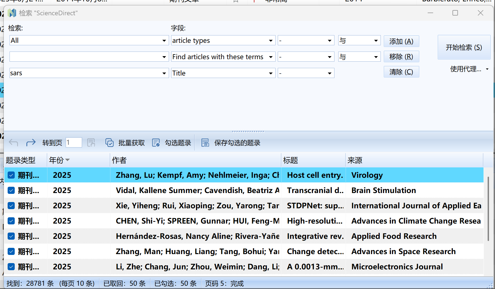Toggle checkbox for the STDPNet record

coord(11,206)
